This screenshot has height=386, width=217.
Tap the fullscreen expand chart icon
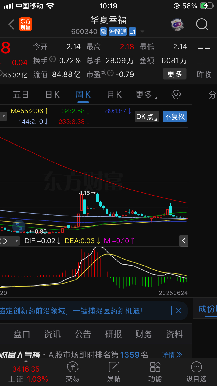click(x=19, y=227)
